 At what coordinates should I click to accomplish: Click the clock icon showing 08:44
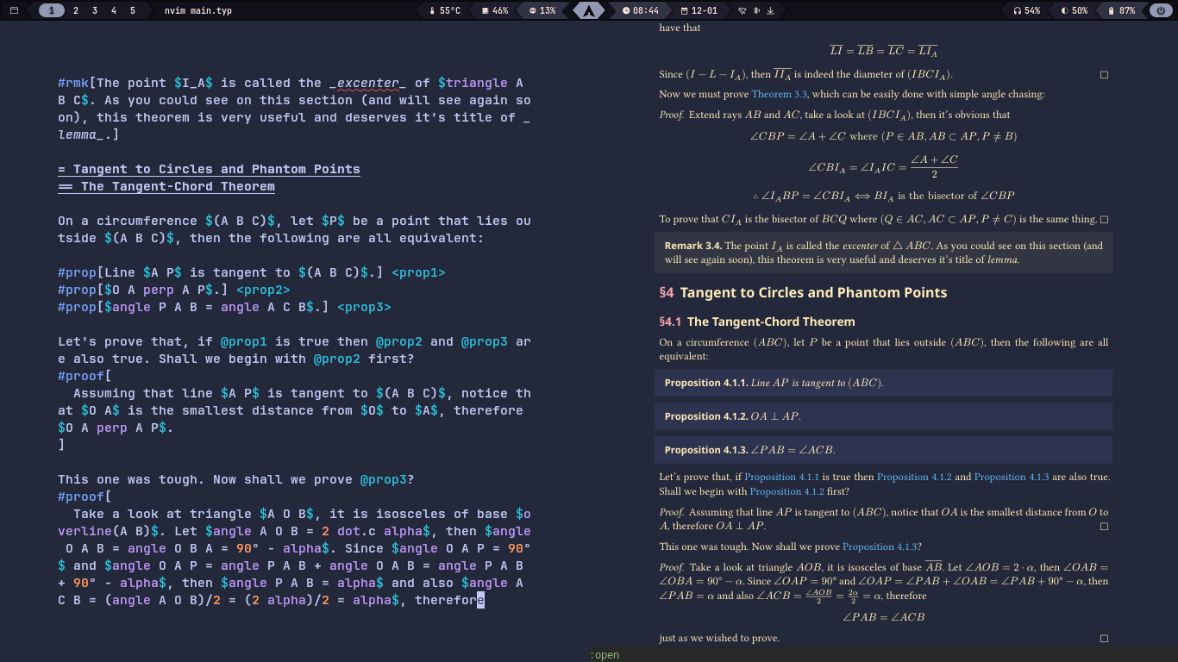[x=626, y=10]
